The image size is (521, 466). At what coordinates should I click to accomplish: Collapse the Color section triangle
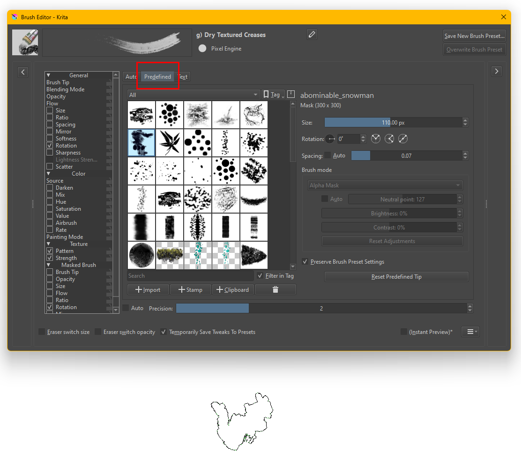pyautogui.click(x=49, y=173)
